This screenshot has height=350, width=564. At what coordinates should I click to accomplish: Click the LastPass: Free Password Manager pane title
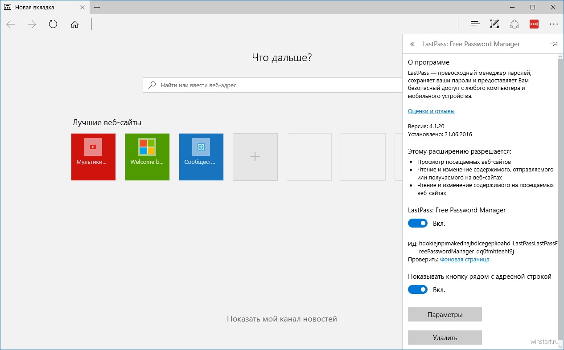click(x=471, y=44)
